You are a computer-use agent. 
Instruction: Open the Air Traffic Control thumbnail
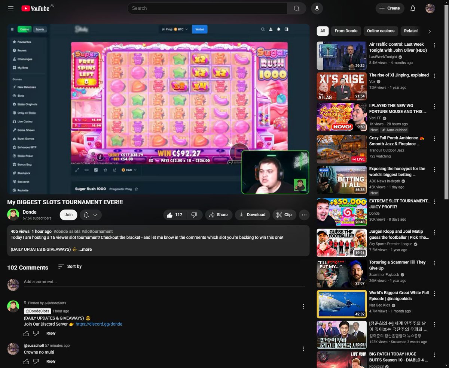(342, 56)
